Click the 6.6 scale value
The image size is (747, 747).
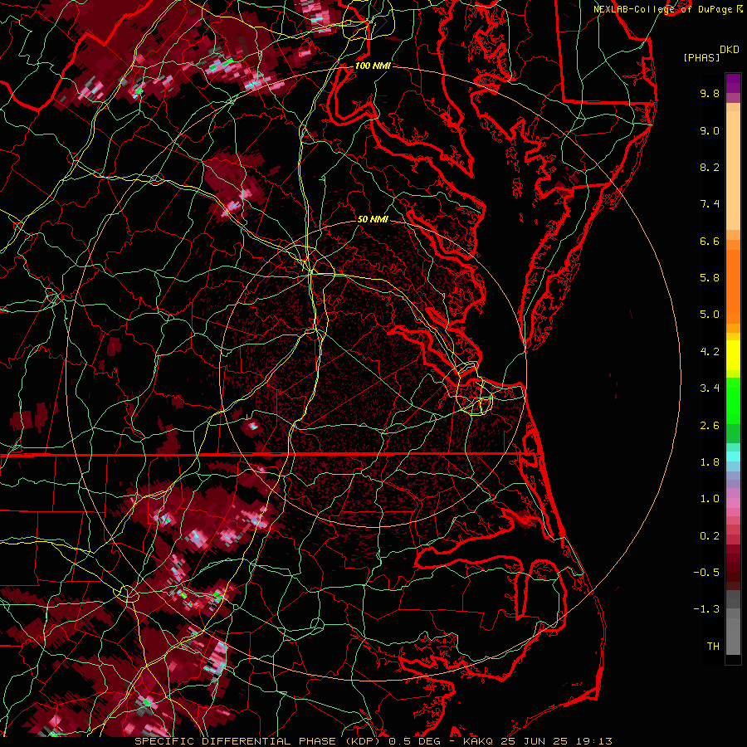coord(710,241)
